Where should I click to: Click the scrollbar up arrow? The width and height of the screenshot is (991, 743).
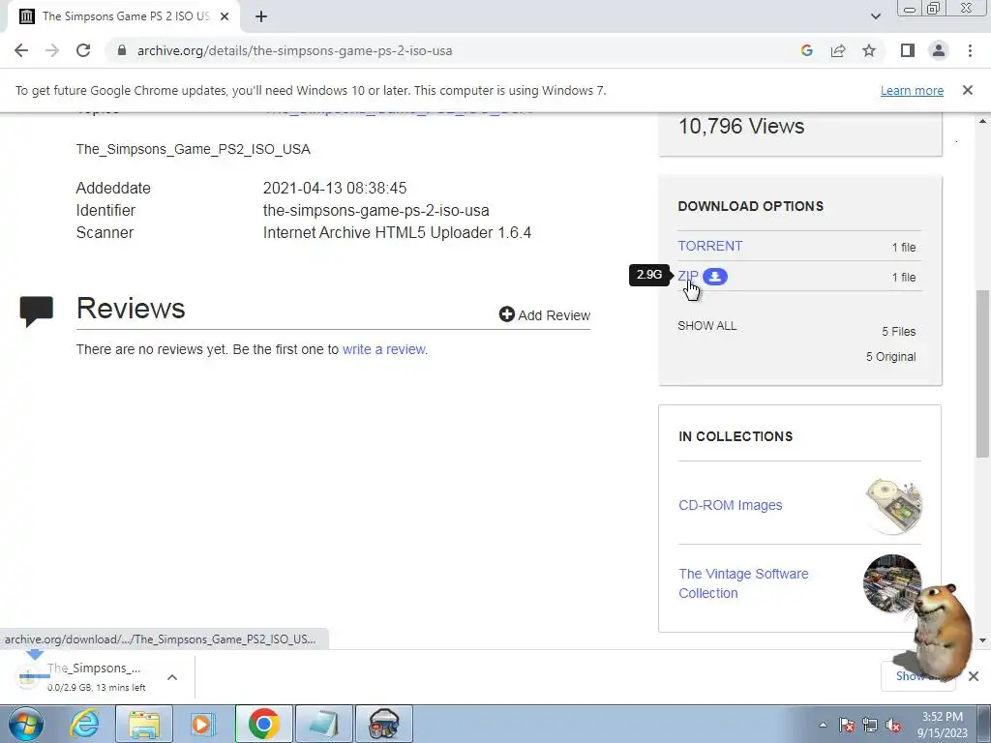(982, 121)
